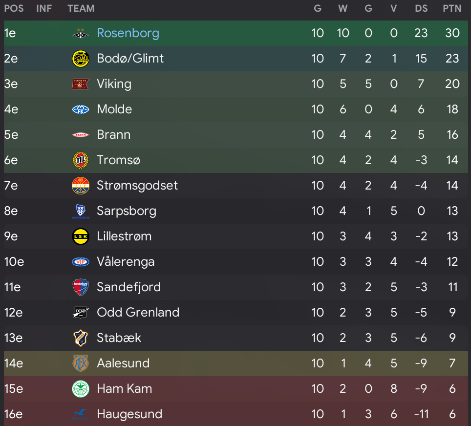Viewport: 471px width, 426px height.
Task: Click the Bodø/Glimt yellow crest
Action: 81,59
